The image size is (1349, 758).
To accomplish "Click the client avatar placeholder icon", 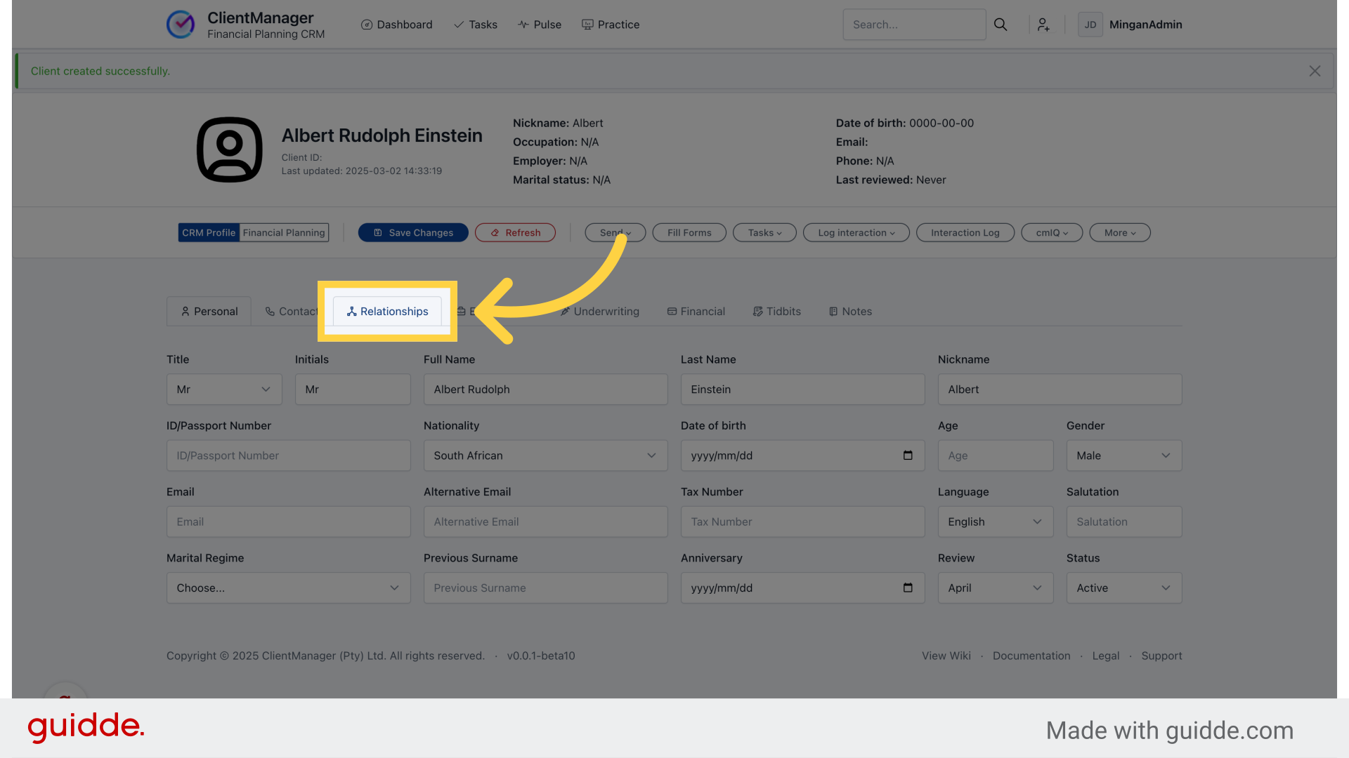I will point(229,149).
